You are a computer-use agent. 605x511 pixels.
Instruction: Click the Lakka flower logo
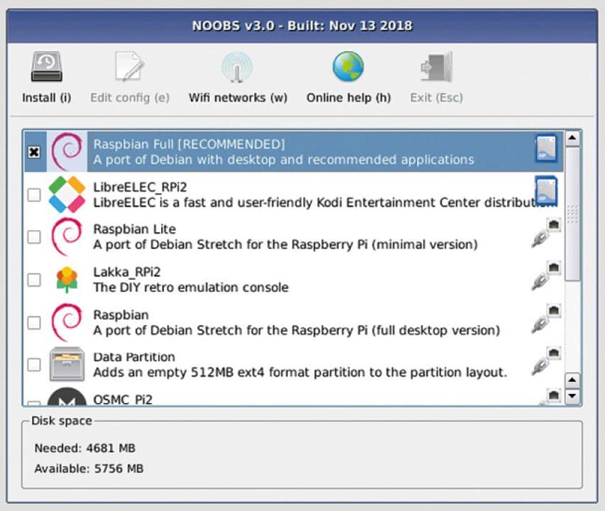[67, 280]
